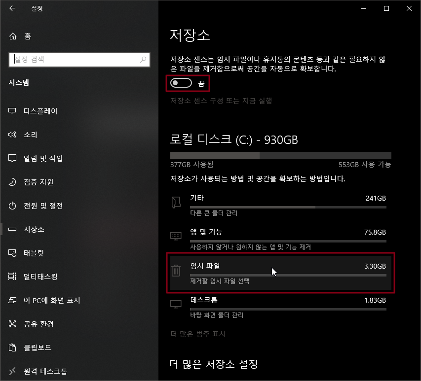This screenshot has height=381, width=421.
Task: Click the 공유 환경 icon
Action: (x=12, y=324)
